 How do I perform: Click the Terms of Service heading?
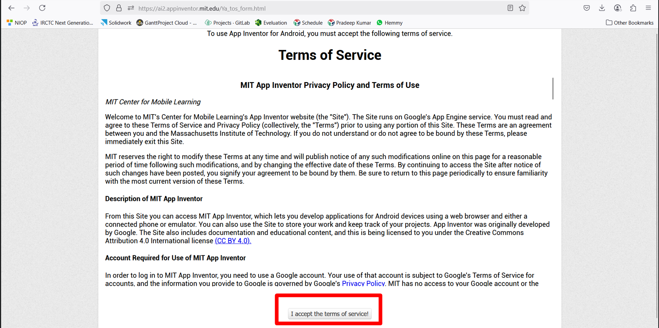point(329,55)
